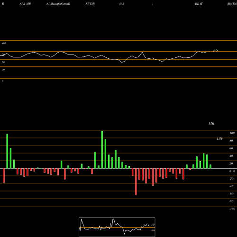Click the RSI axis label 30
Image resolution: width=237 pixels, height=237 pixels.
[3, 70]
